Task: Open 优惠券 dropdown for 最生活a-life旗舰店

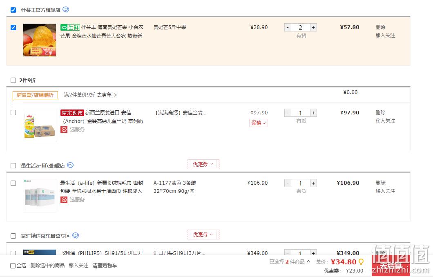Action: pyautogui.click(x=203, y=164)
